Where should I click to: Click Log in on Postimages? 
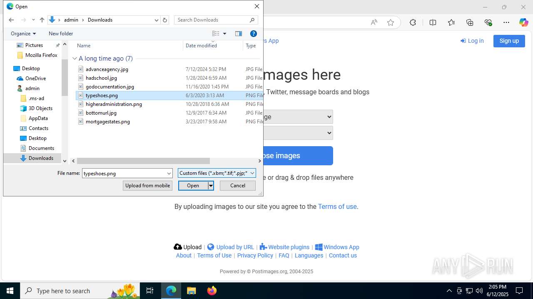coord(472,41)
